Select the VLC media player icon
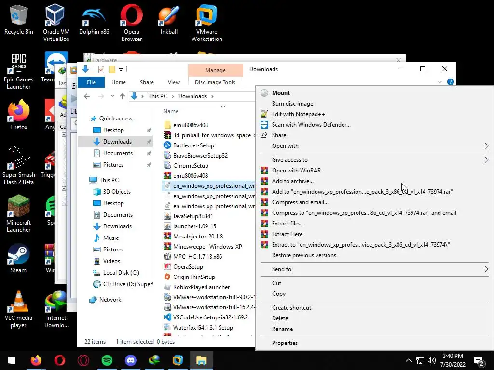The height and width of the screenshot is (370, 494). coord(19,309)
